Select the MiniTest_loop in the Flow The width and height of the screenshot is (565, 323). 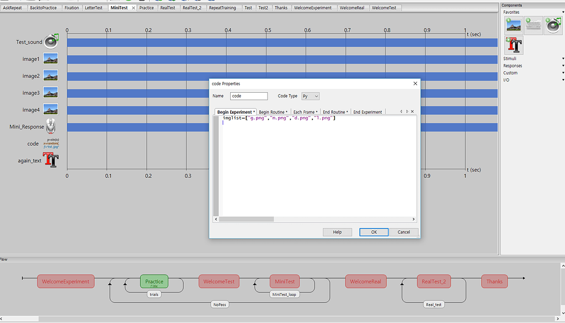(285, 294)
